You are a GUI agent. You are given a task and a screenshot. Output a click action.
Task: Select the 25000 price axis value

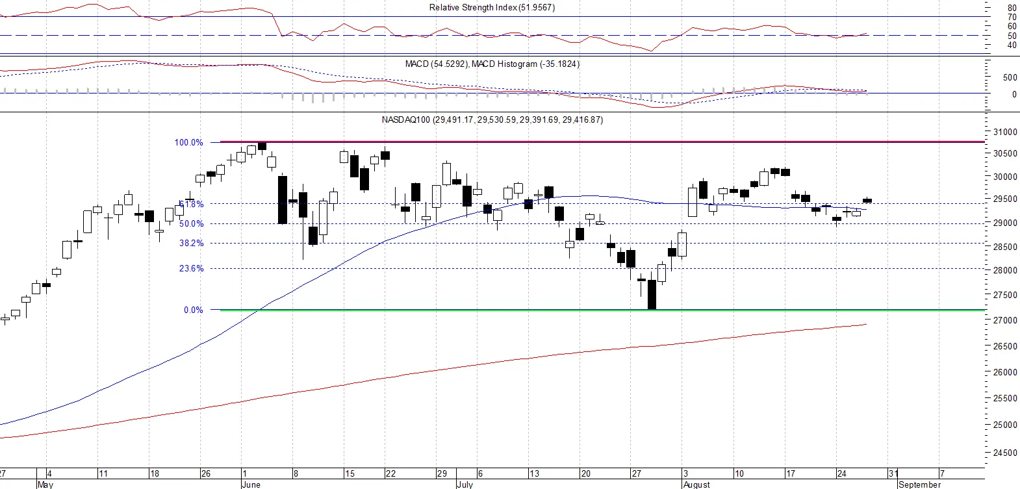tap(1005, 425)
